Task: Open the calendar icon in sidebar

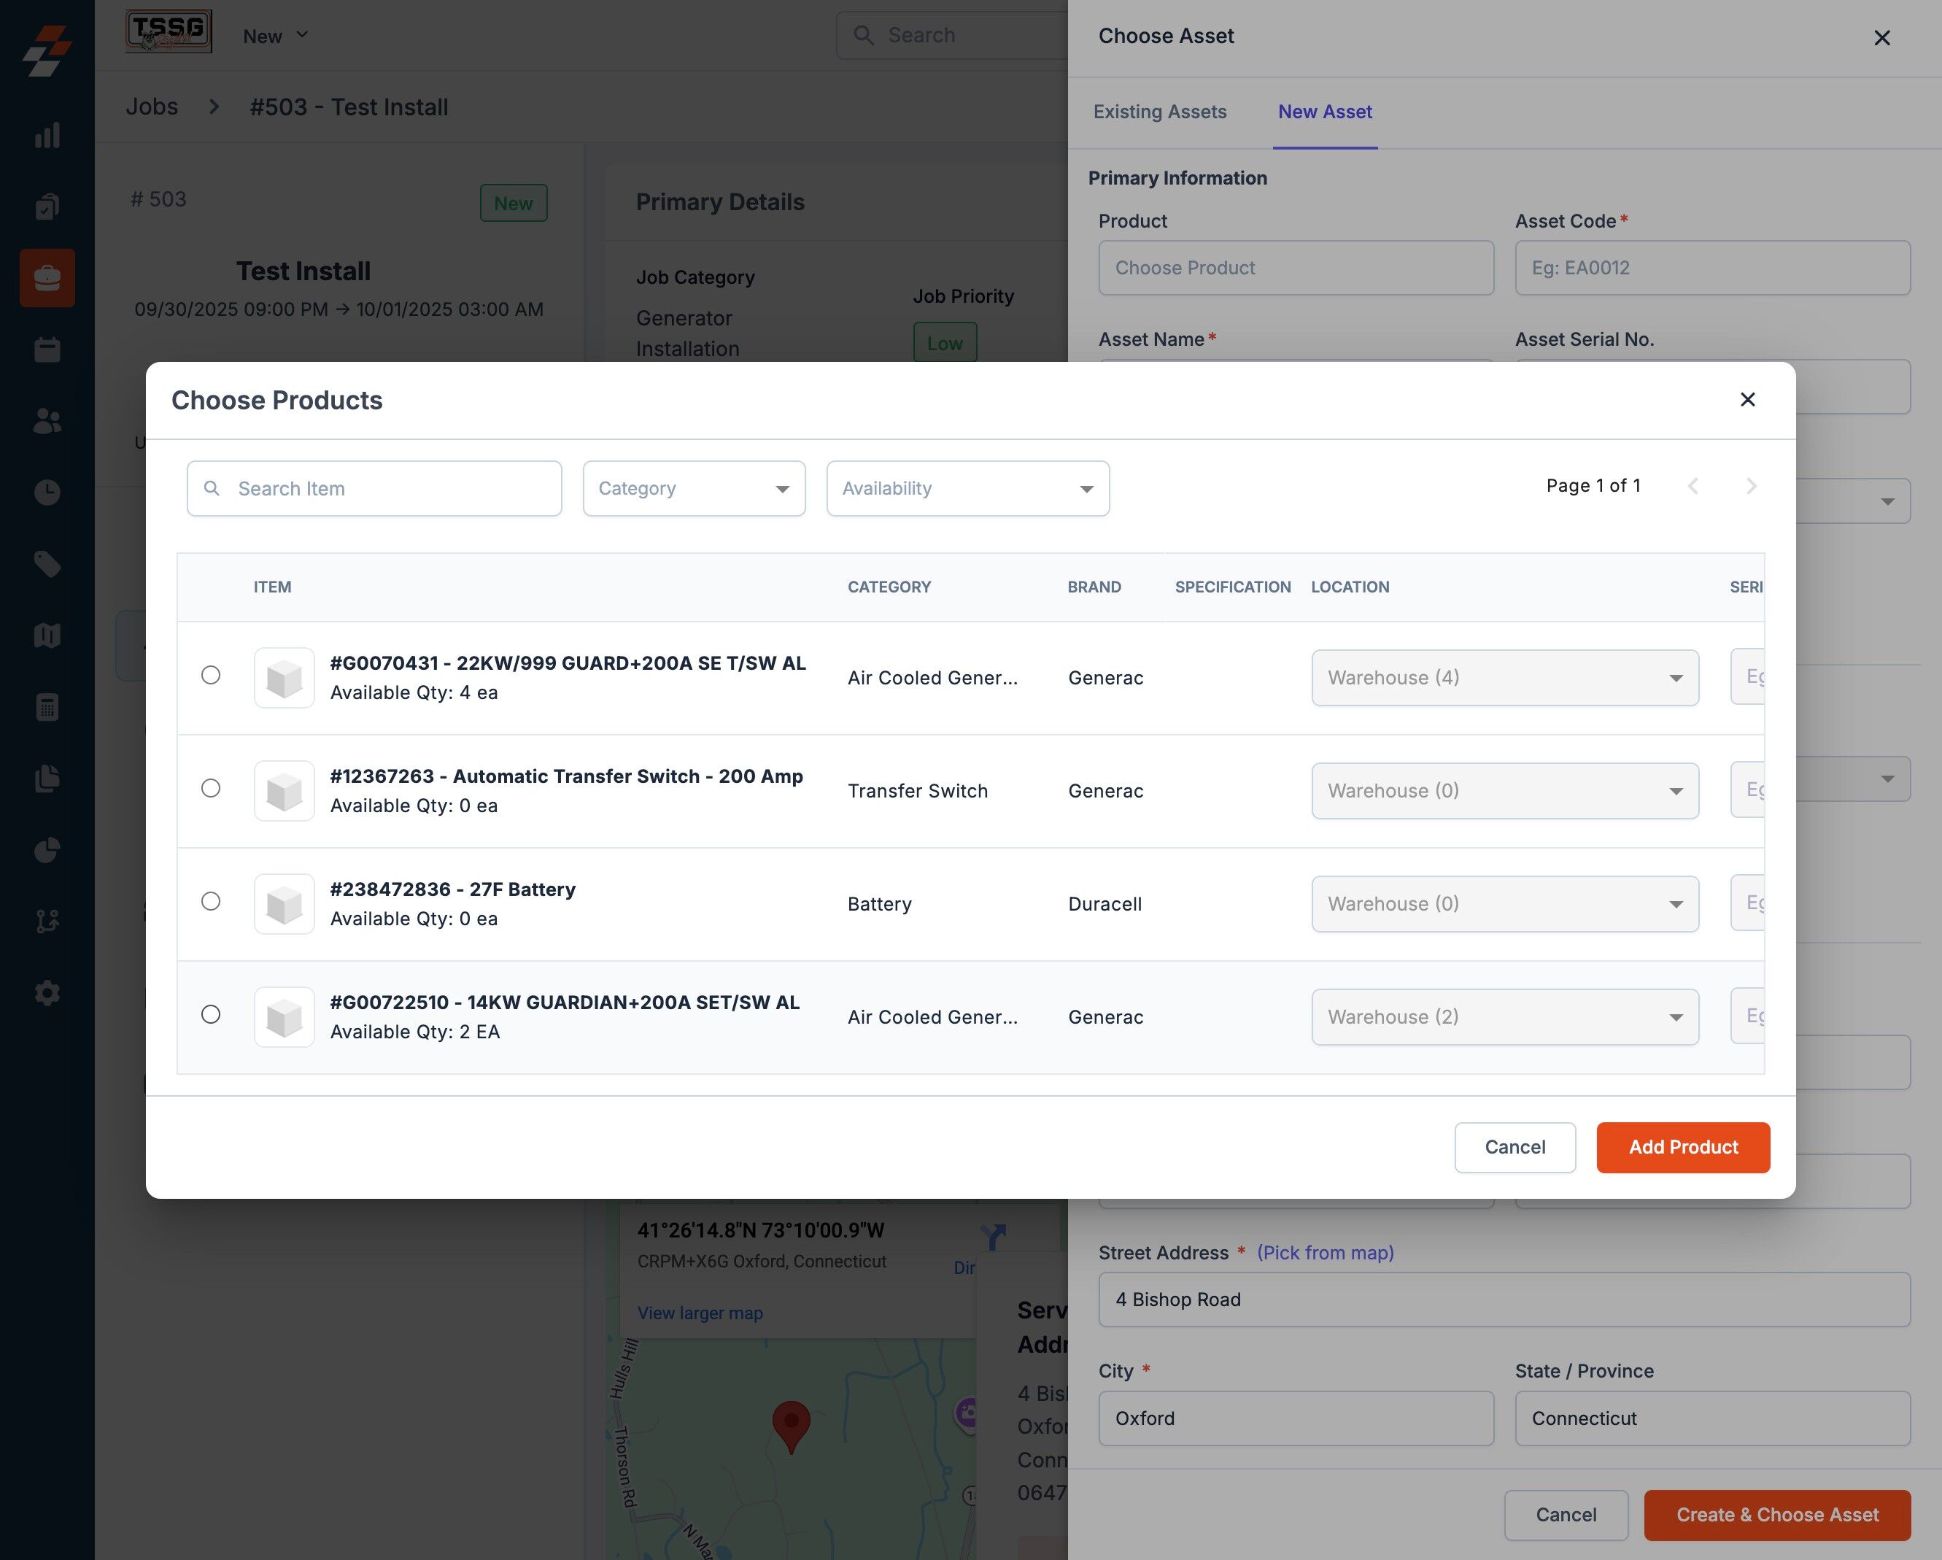Action: 47,350
